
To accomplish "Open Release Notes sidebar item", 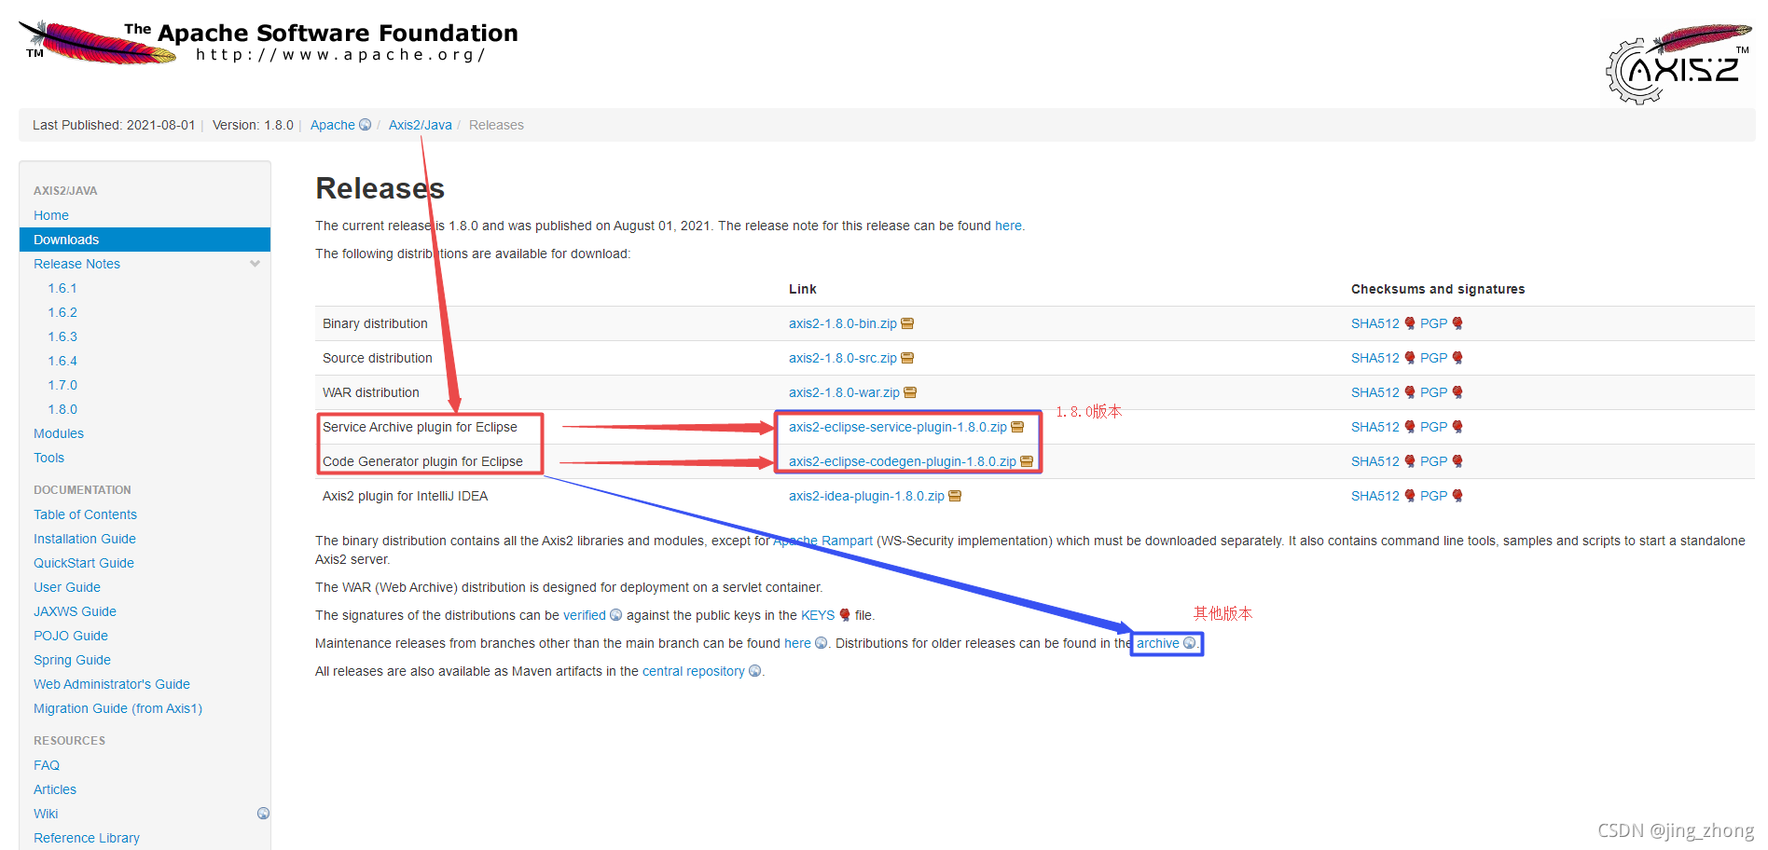I will (76, 264).
